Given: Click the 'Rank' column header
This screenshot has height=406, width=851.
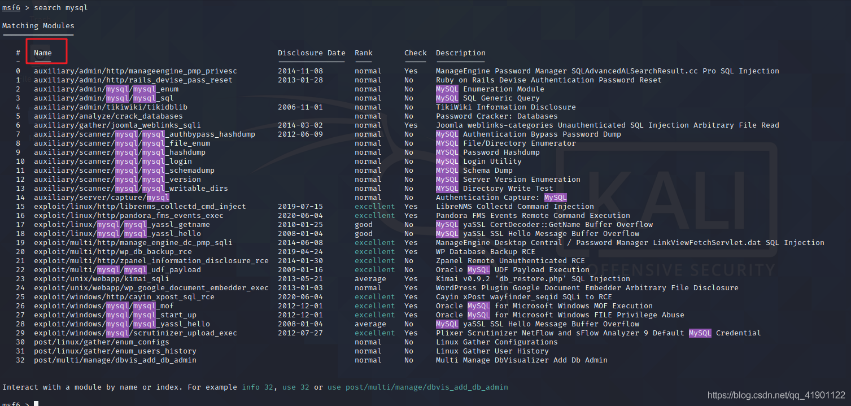Looking at the screenshot, I should click(x=364, y=53).
